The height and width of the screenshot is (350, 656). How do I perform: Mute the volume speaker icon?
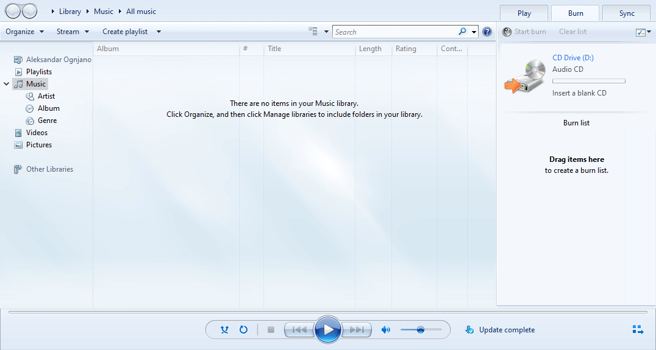(386, 329)
